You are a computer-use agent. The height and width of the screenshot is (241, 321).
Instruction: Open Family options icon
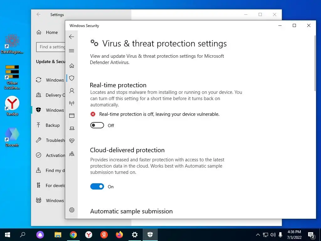pyautogui.click(x=72, y=154)
